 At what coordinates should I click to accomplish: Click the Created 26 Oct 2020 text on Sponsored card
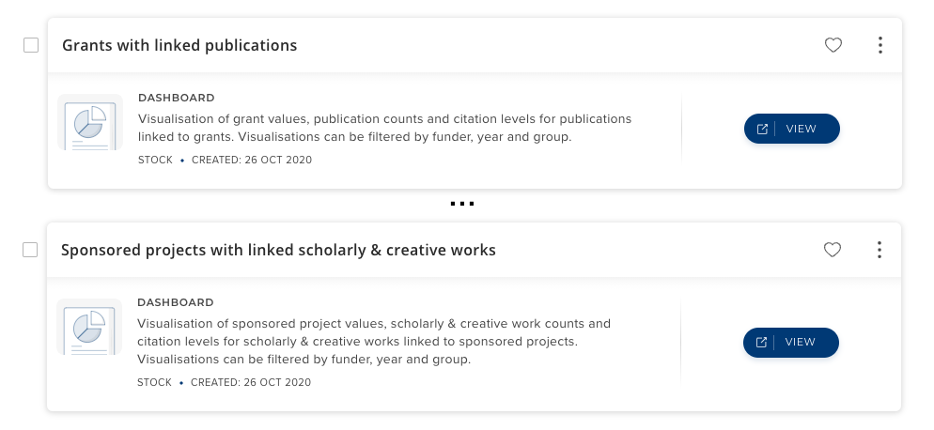point(250,382)
